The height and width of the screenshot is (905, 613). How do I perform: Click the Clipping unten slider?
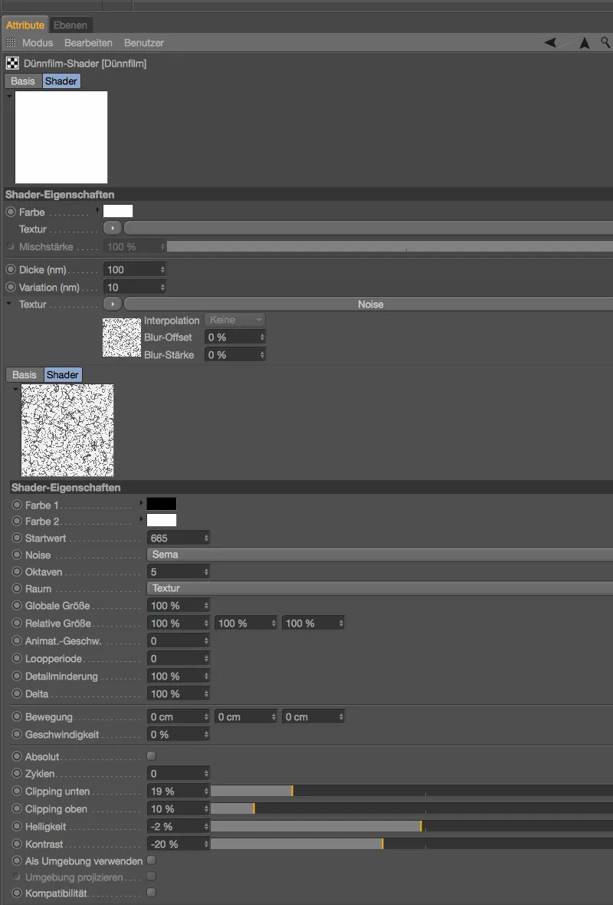411,791
